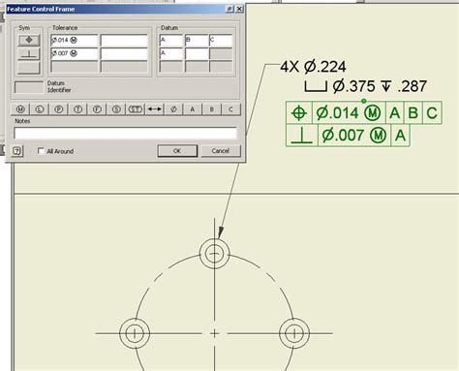Click green grip point above feature control frame
This screenshot has height=371, width=459.
click(364, 101)
